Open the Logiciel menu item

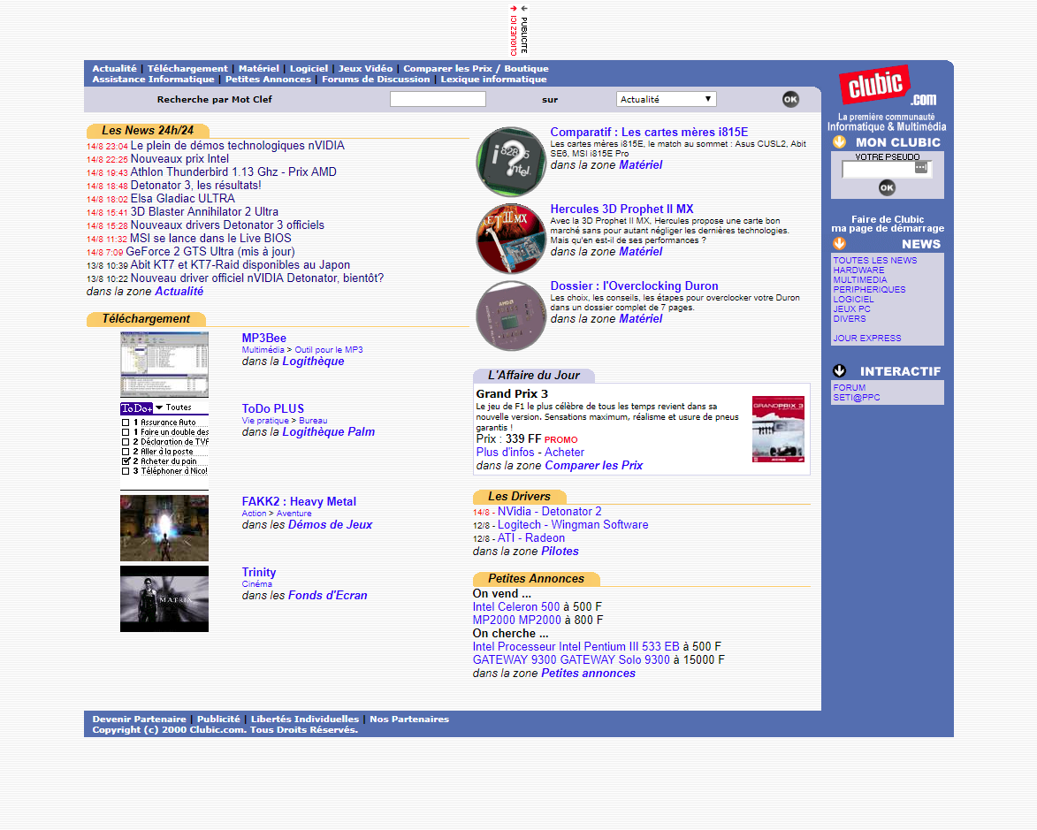pyautogui.click(x=309, y=68)
